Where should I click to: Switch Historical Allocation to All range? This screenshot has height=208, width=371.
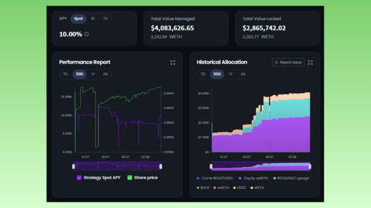(243, 74)
